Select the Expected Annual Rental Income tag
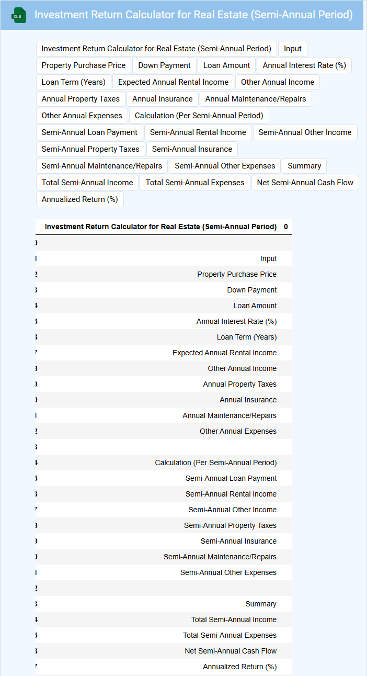Viewport: 367px width, 676px height. click(x=174, y=82)
